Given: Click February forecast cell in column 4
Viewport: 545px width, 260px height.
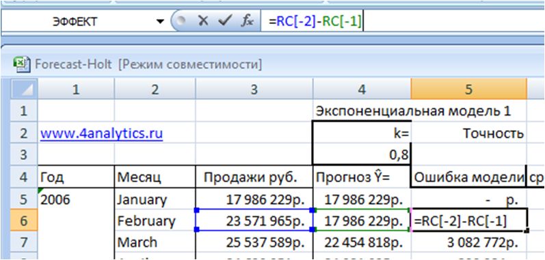Looking at the screenshot, I should pos(362,220).
